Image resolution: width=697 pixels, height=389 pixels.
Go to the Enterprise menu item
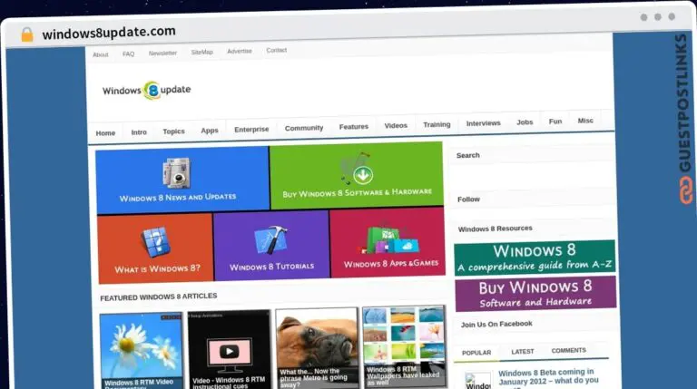click(x=251, y=130)
